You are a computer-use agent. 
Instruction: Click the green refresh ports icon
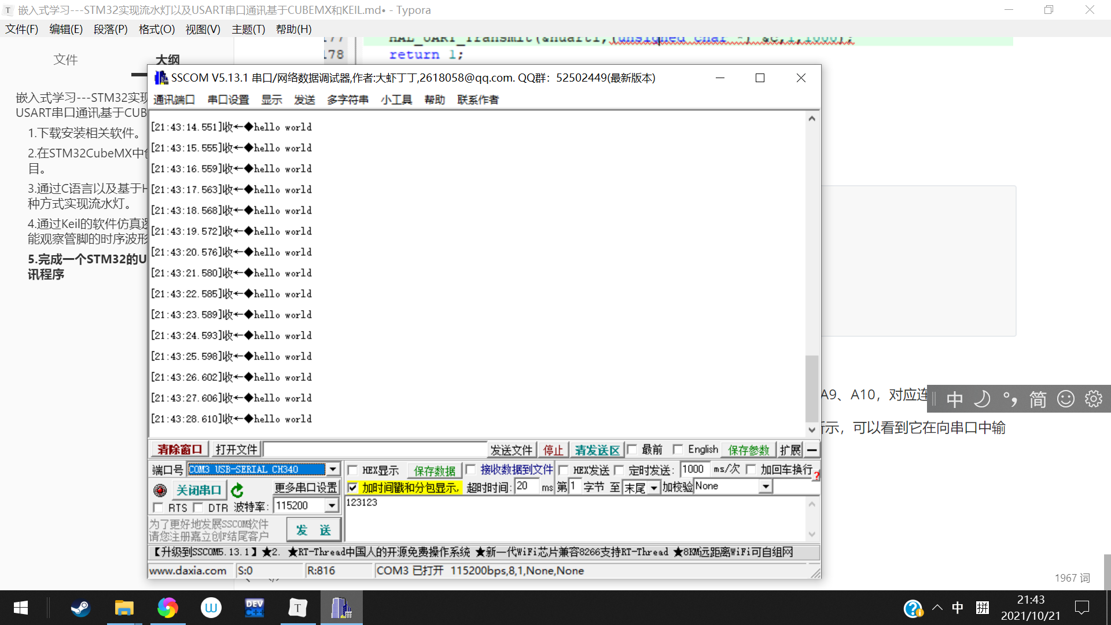[237, 491]
